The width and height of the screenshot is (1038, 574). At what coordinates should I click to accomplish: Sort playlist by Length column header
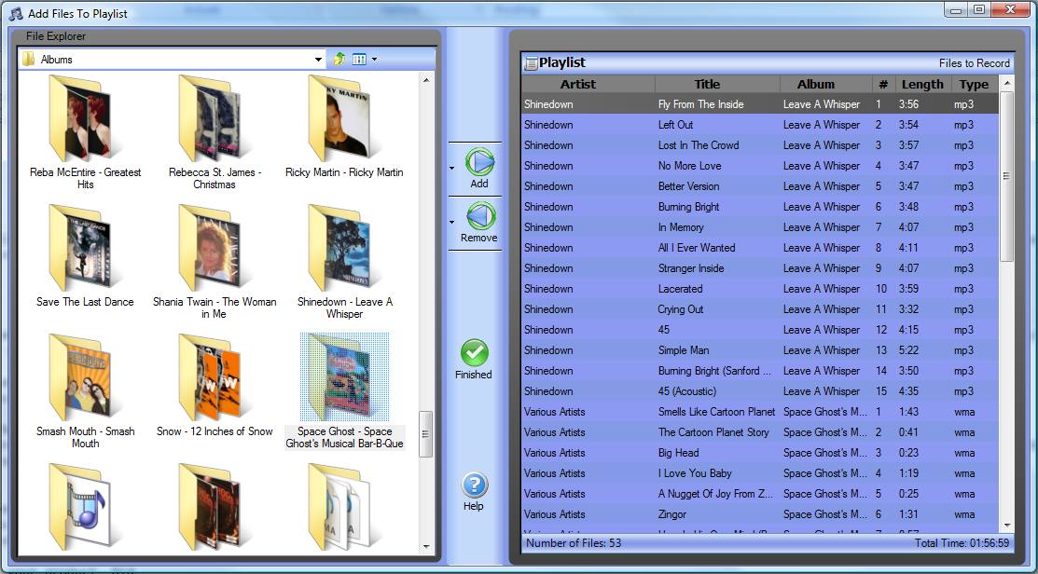coord(921,84)
